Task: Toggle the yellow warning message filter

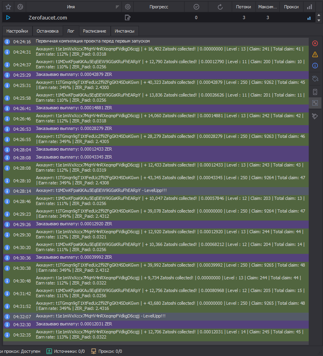Action: click(x=315, y=54)
